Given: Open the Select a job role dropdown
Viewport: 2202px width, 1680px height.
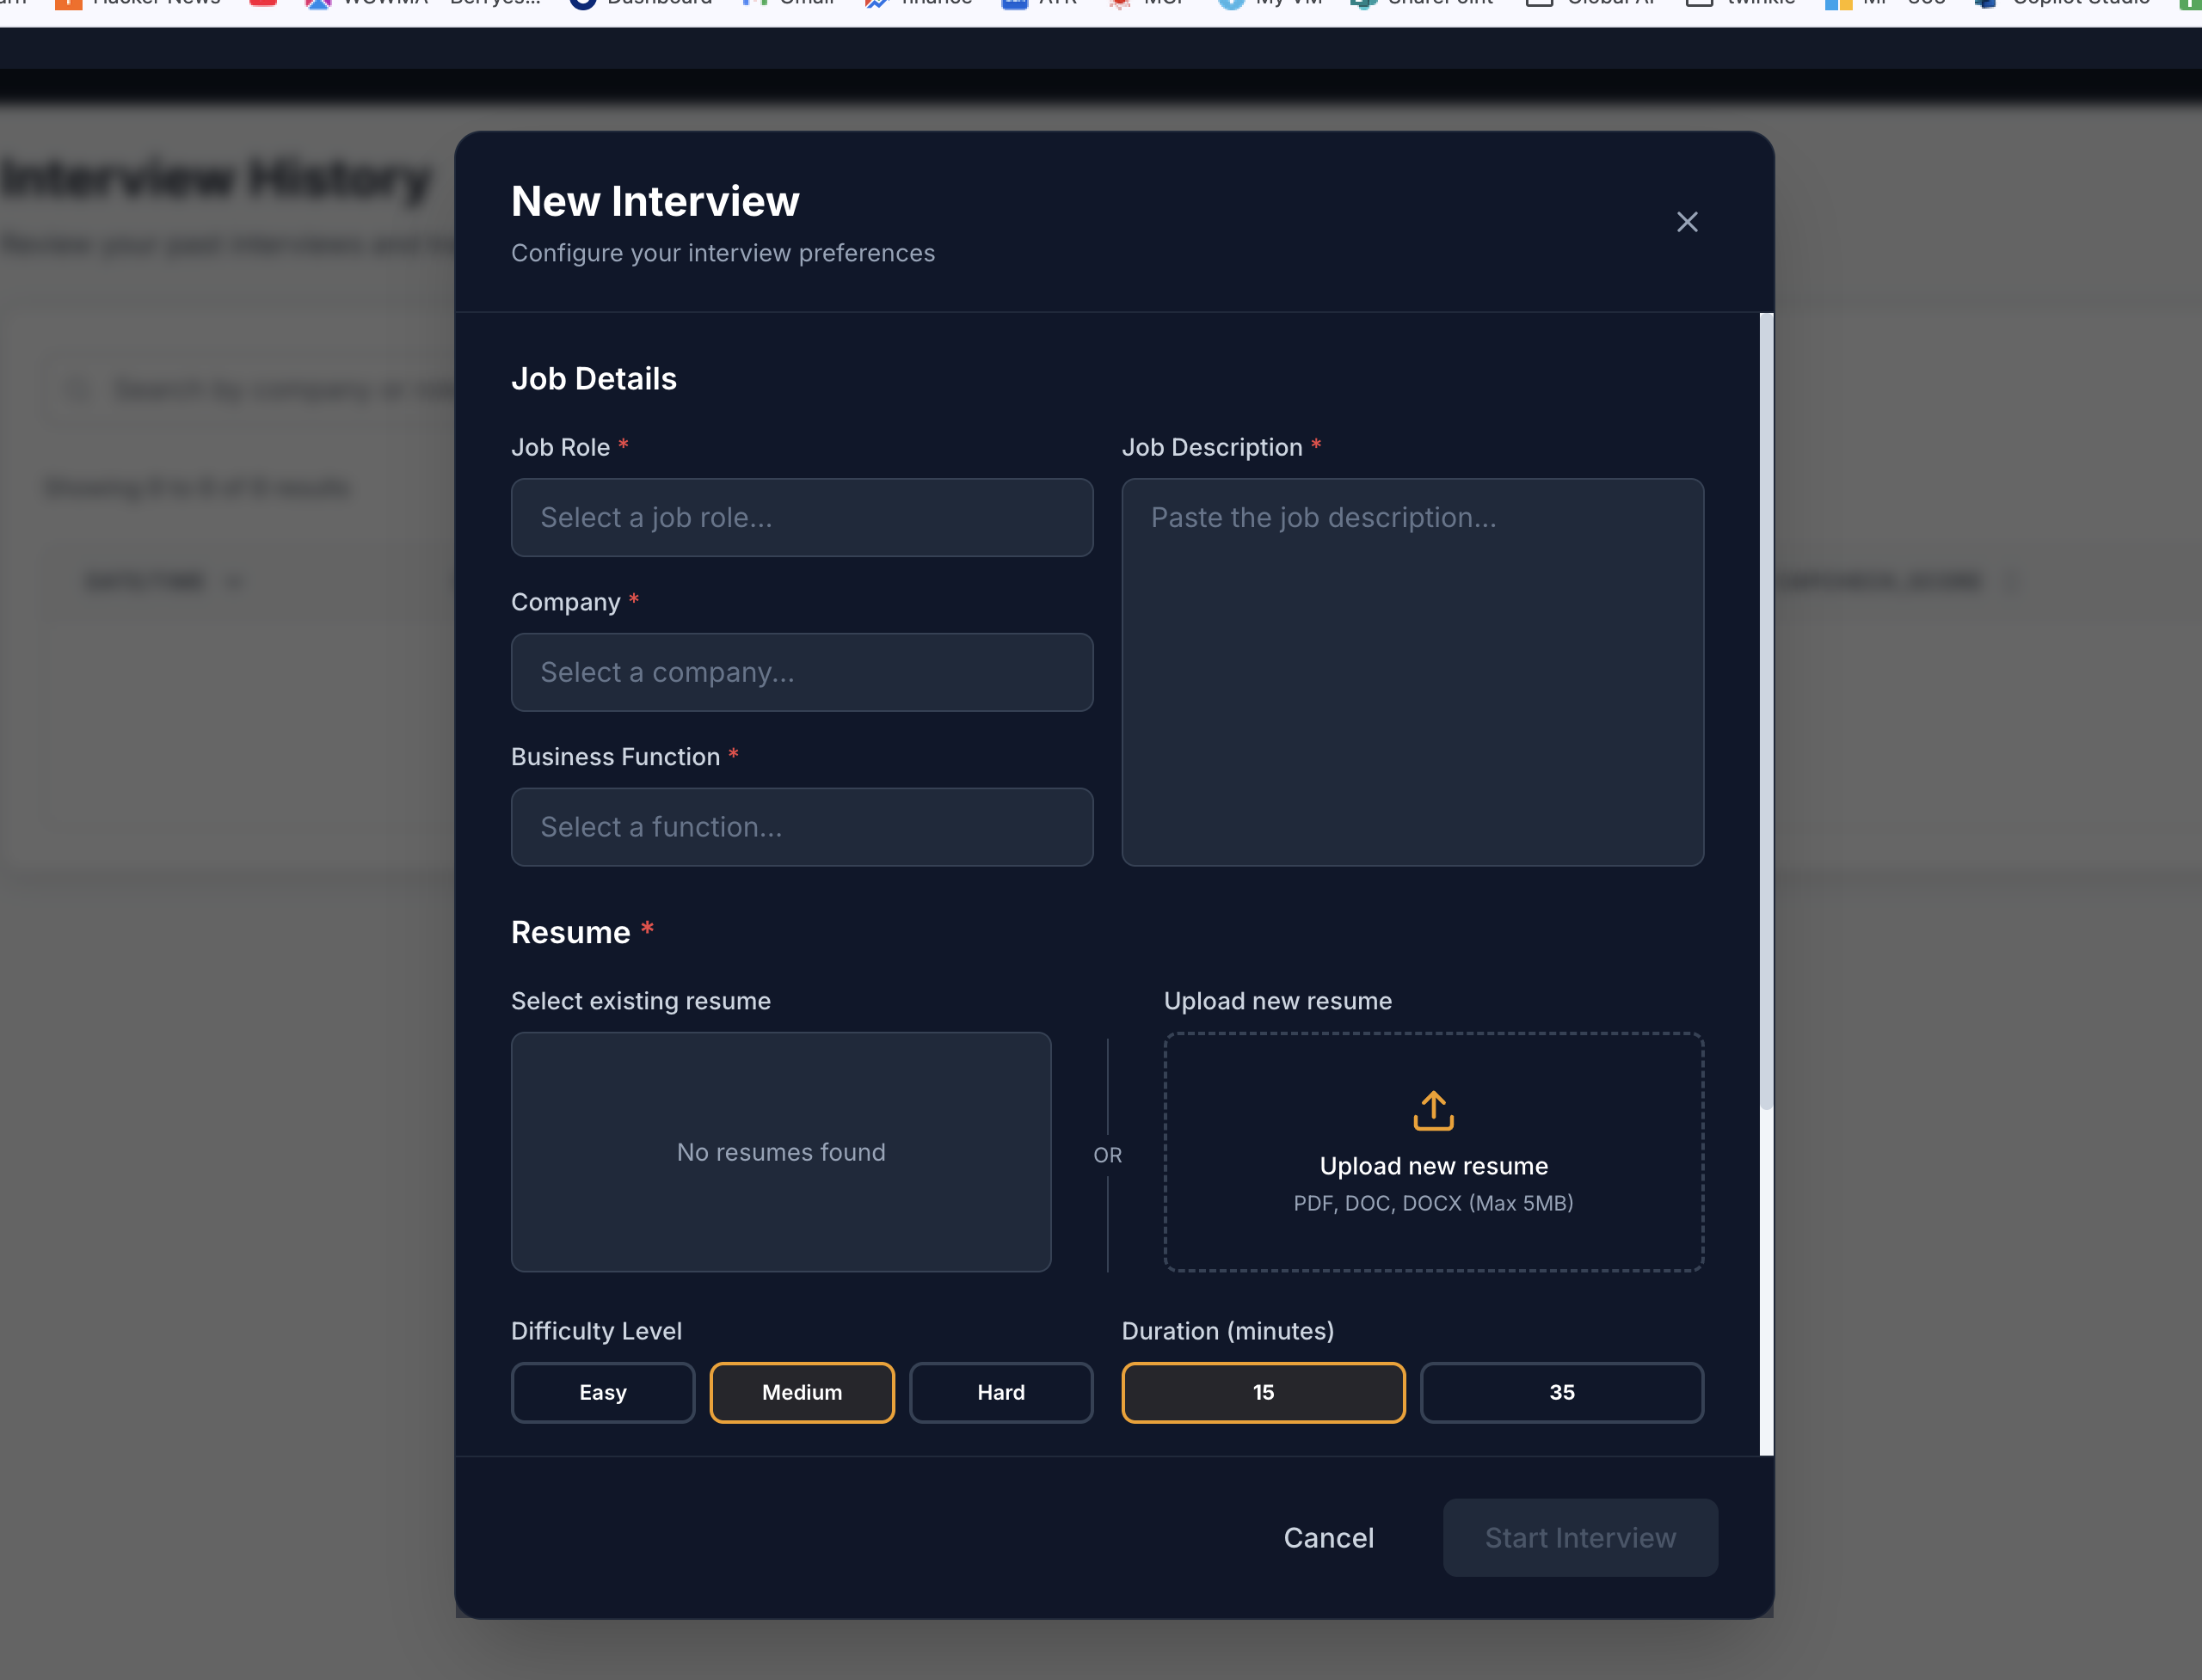Looking at the screenshot, I should pyautogui.click(x=802, y=517).
